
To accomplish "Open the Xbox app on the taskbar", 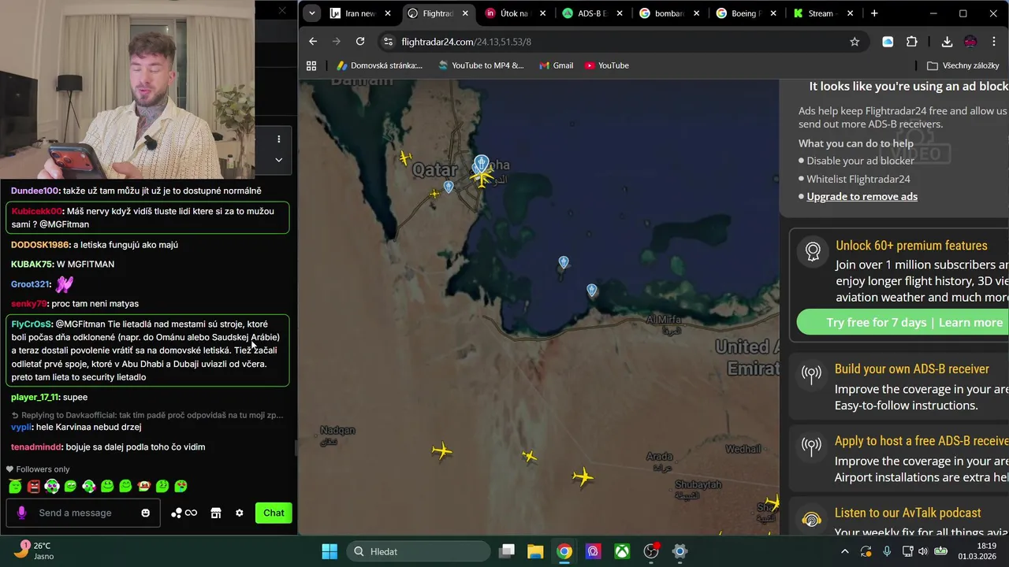I will tap(622, 551).
